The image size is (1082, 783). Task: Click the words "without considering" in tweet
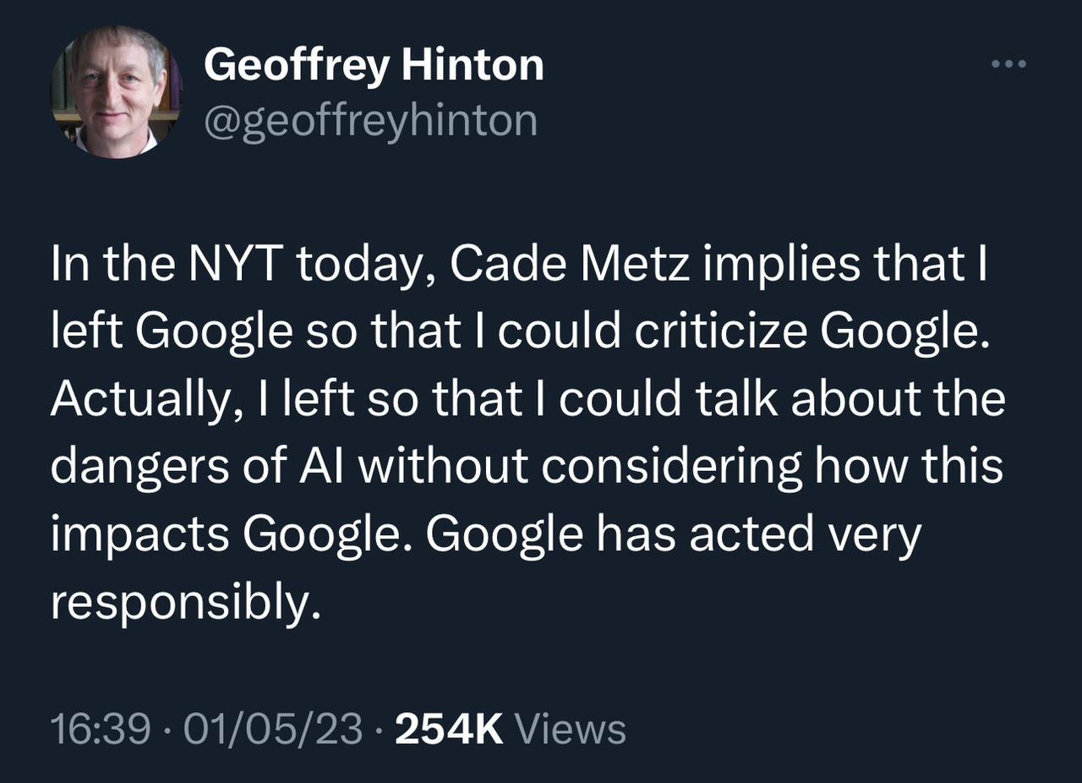click(x=580, y=467)
